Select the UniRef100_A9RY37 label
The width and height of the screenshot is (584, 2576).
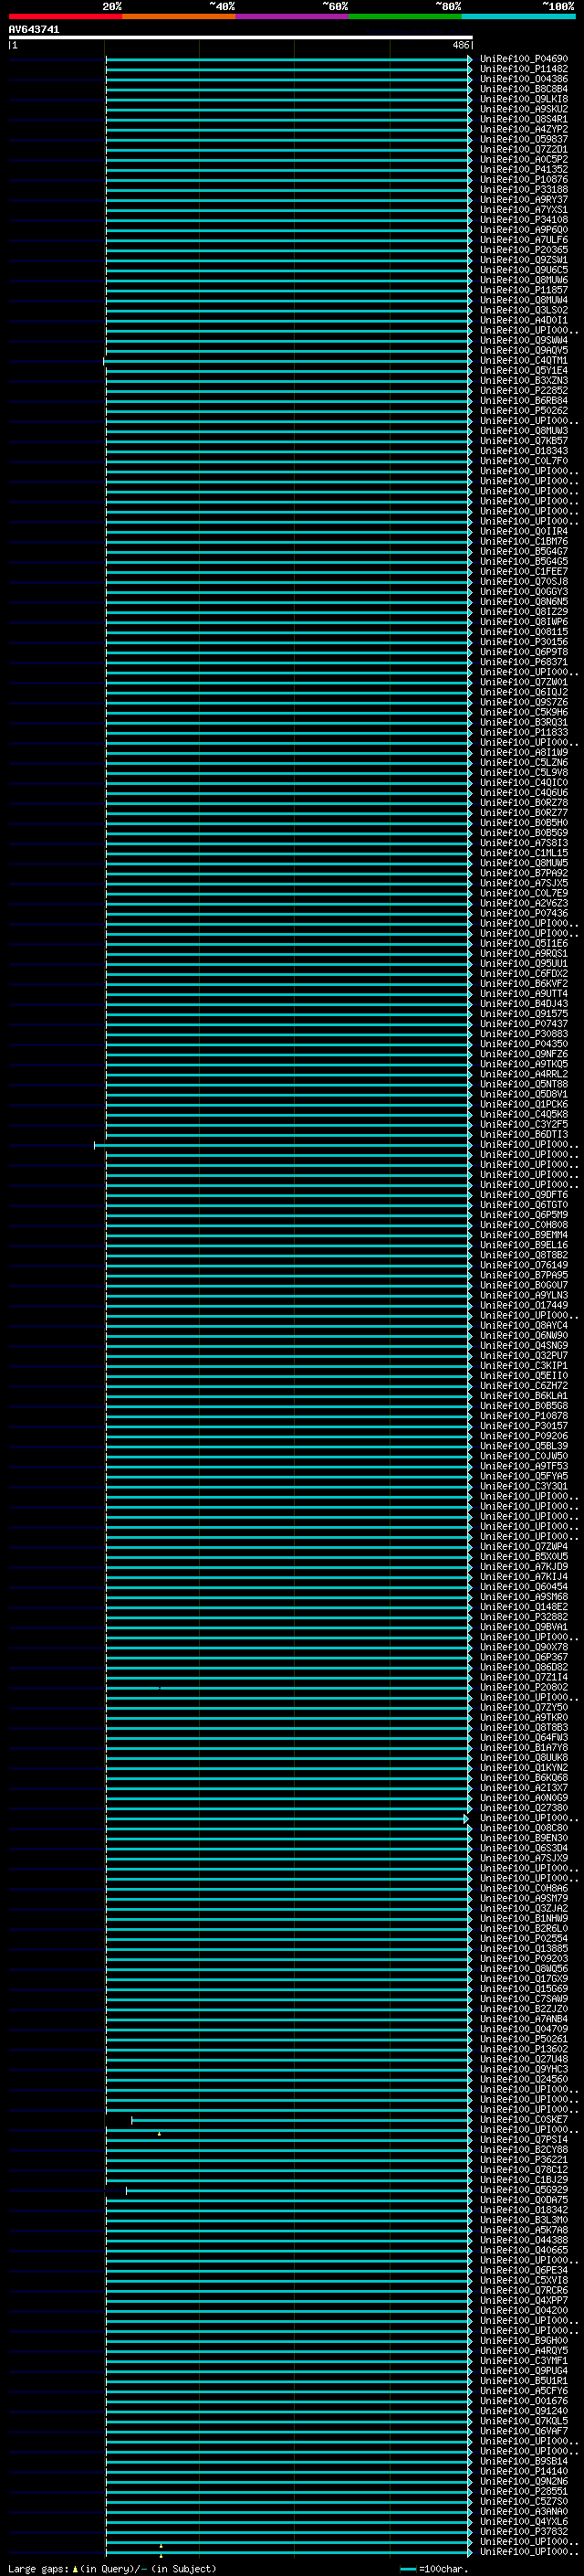point(524,200)
